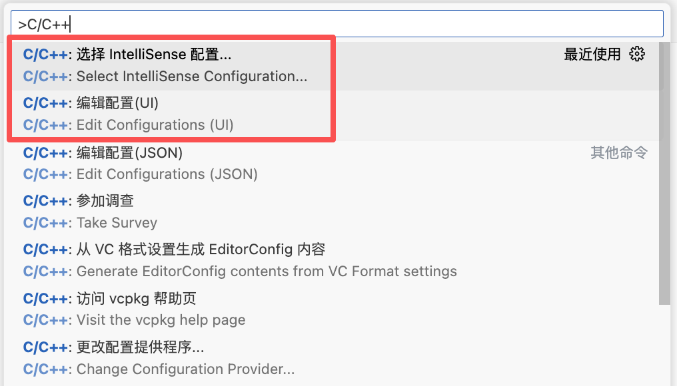
Task: Click the Select IntelliSense Configuration subtitle
Action: click(x=192, y=77)
